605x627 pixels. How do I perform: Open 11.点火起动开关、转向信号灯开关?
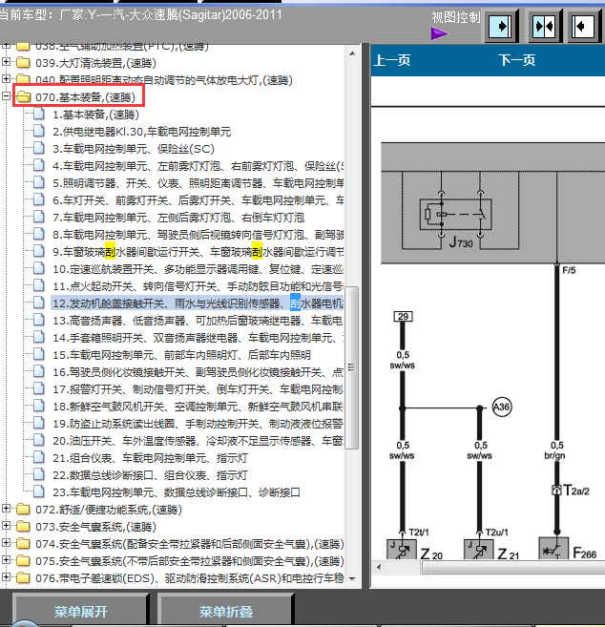198,286
